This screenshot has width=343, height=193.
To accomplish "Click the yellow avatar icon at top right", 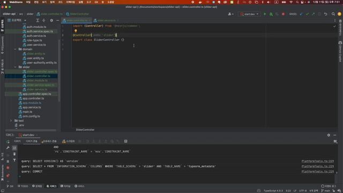I will pyautogui.click(x=339, y=14).
